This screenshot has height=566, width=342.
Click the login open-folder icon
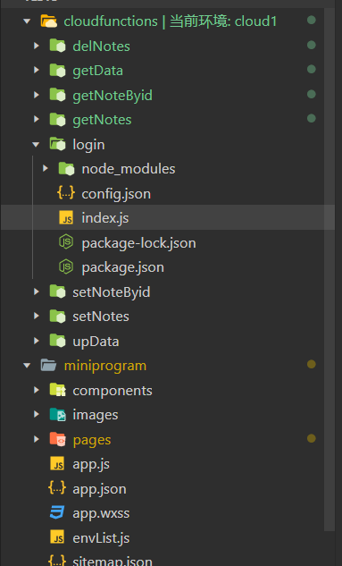(x=58, y=144)
